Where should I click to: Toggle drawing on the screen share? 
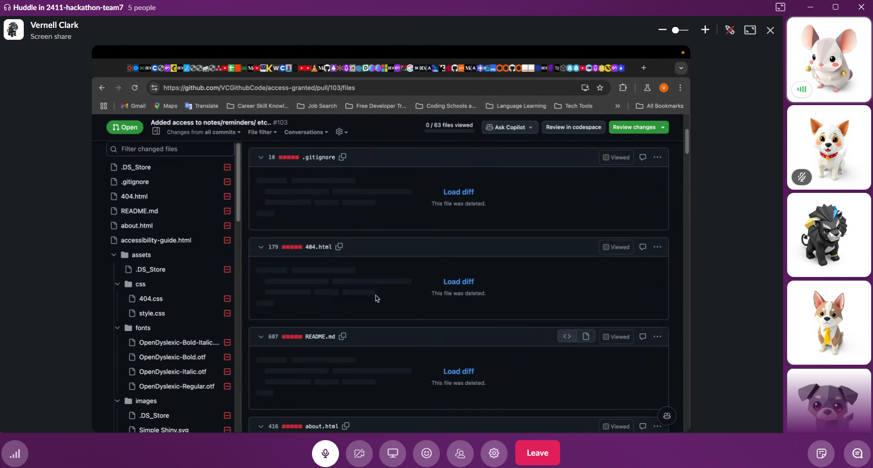(x=730, y=30)
